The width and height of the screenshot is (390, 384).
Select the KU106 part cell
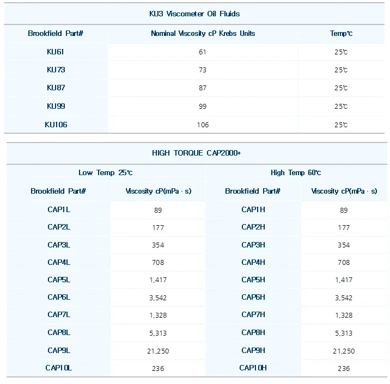pos(56,125)
